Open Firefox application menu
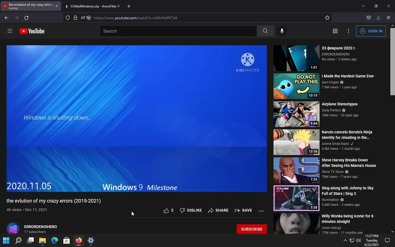Screen dimensions: 395x247 pyautogui.click(x=388, y=18)
